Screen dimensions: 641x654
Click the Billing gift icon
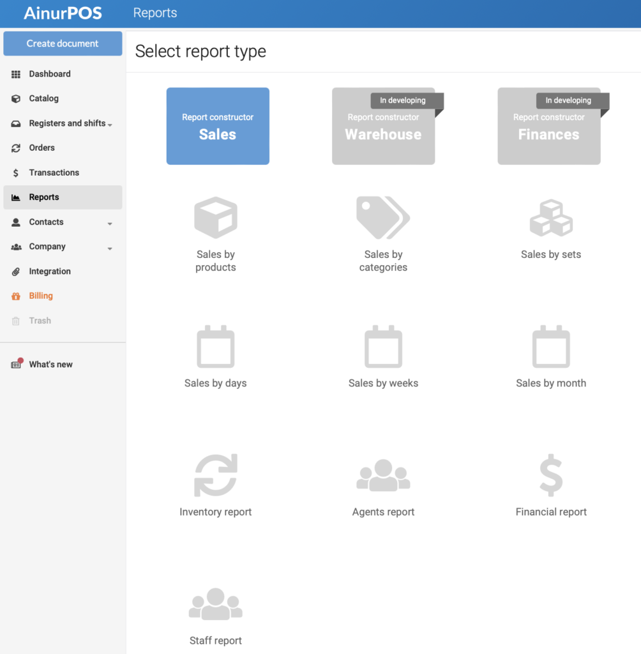click(16, 296)
